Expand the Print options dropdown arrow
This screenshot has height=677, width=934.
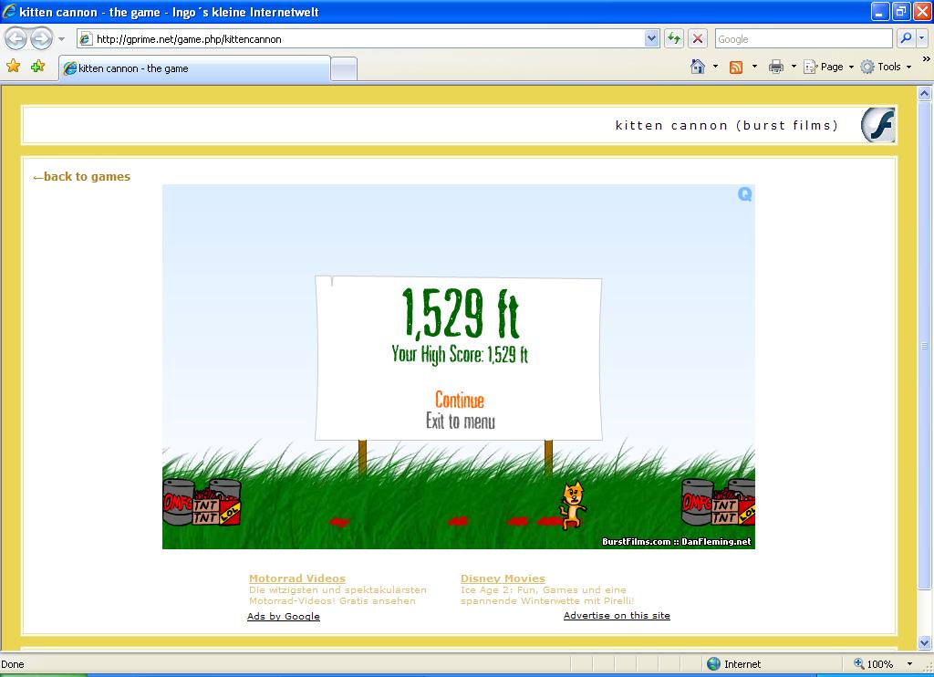(794, 67)
